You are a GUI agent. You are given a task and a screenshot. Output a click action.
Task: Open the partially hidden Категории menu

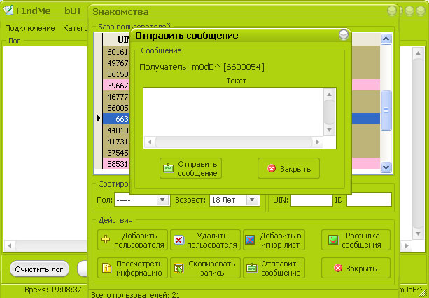pos(74,28)
